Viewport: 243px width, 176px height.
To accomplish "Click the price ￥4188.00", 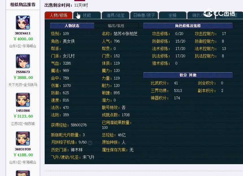I will click(23, 155).
